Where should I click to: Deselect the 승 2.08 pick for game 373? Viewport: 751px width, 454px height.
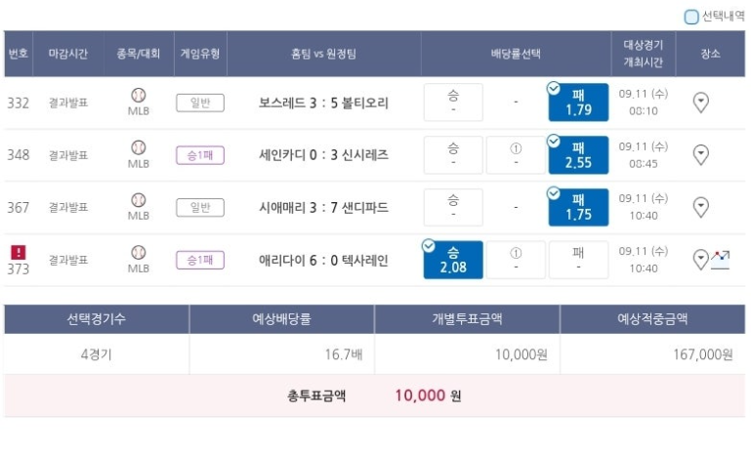[x=453, y=260]
